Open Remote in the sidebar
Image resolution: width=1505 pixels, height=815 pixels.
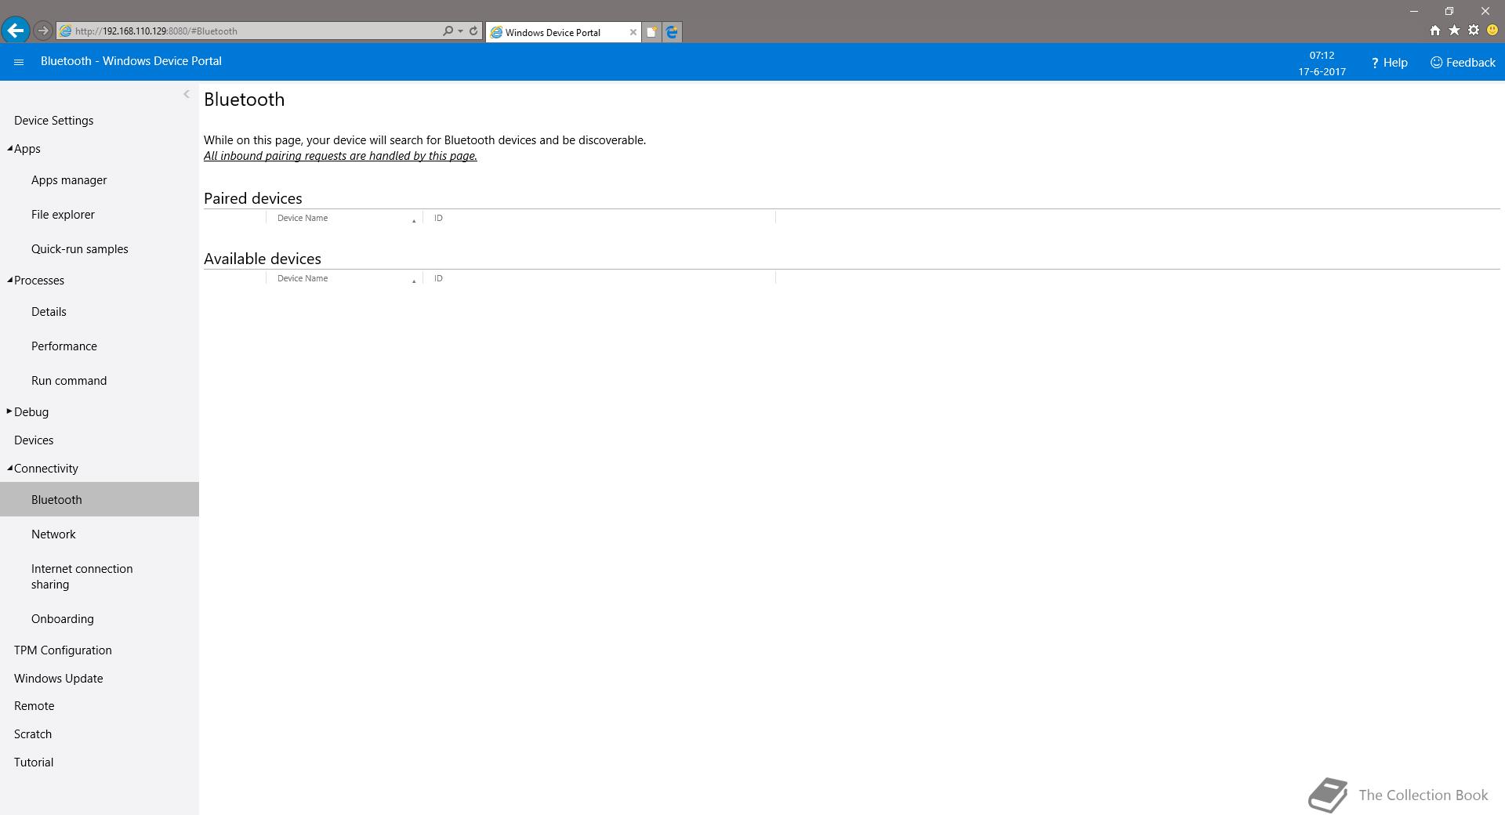click(x=34, y=706)
